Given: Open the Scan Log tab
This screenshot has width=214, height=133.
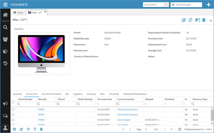Looking at the screenshot, I should pyautogui.click(x=91, y=94).
